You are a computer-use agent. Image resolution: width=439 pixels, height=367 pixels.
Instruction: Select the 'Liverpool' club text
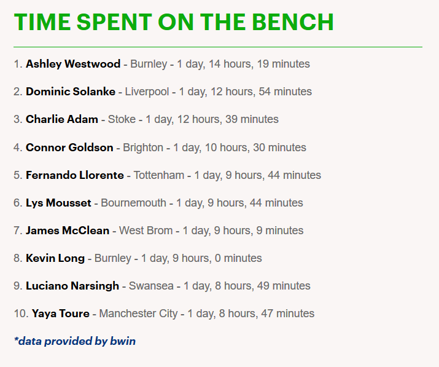(147, 92)
